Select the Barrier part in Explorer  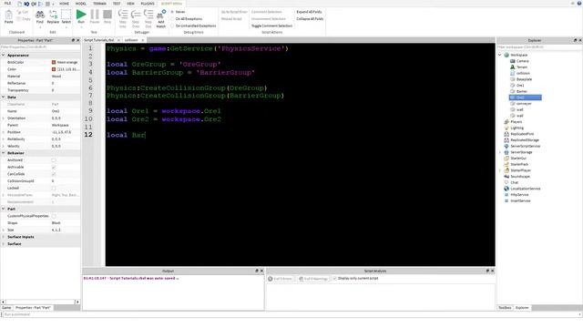click(522, 91)
